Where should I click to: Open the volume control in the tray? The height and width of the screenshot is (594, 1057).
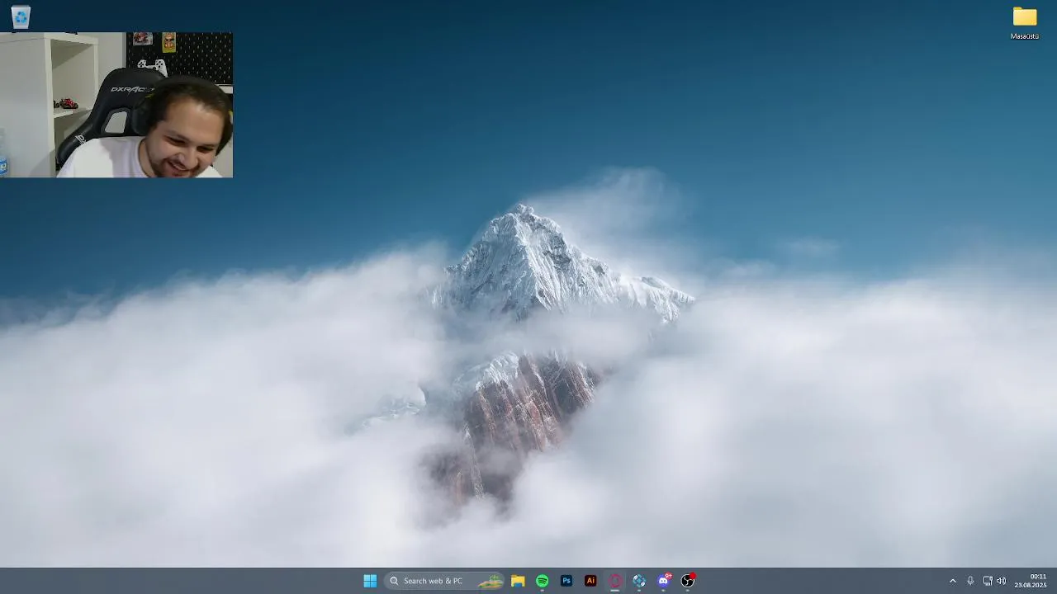coord(1001,581)
